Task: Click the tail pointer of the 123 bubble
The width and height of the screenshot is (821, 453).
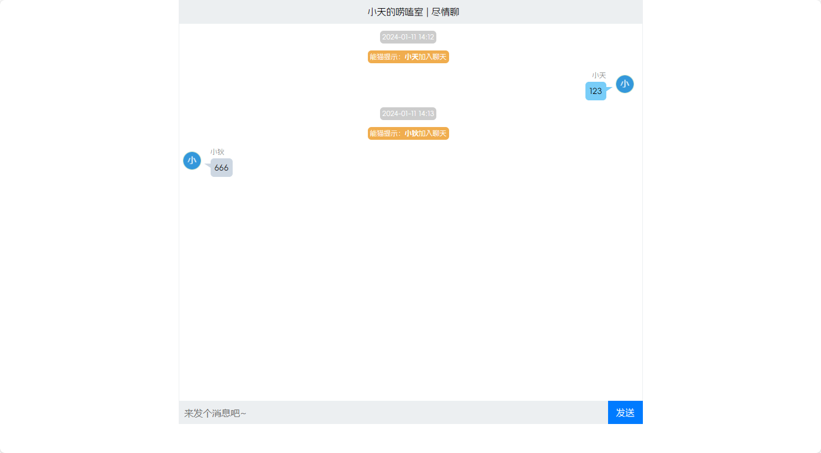Action: point(609,89)
